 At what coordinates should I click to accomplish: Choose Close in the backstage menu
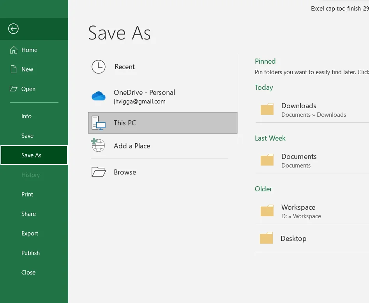coord(34,272)
